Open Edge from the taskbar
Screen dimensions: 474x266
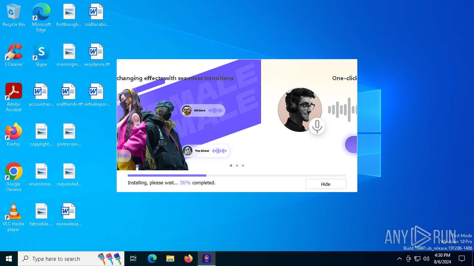point(152,259)
